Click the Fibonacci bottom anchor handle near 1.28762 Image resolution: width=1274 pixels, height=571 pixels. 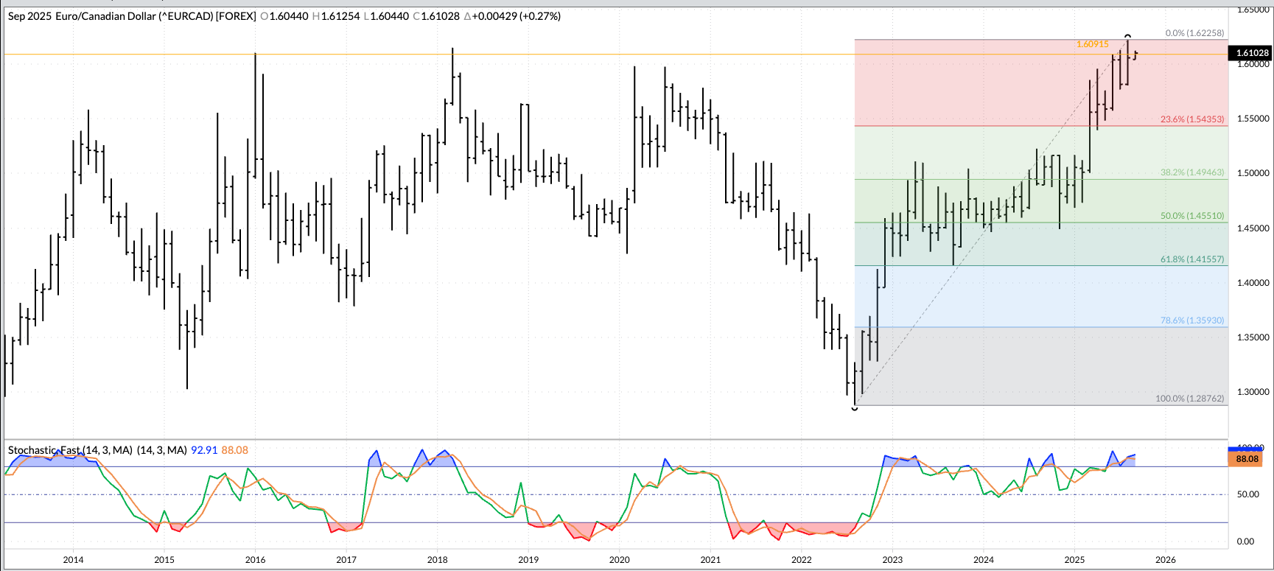point(855,407)
